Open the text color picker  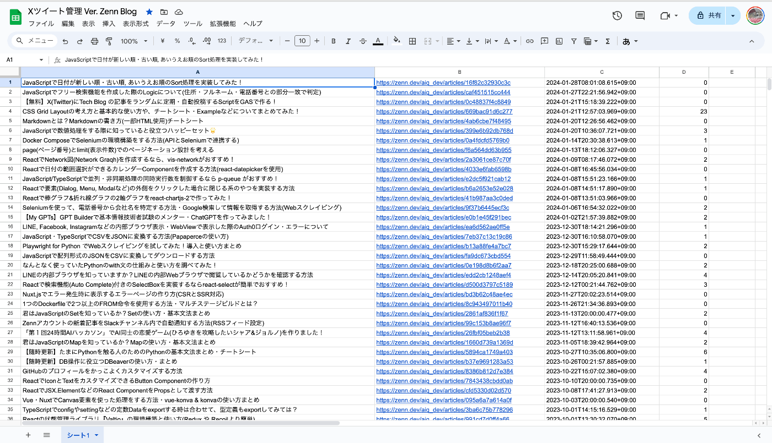click(x=378, y=41)
